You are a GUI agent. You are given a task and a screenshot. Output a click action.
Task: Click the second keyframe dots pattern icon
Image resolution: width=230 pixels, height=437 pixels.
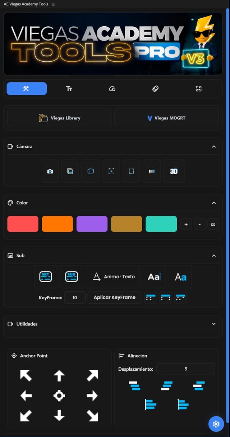click(166, 297)
